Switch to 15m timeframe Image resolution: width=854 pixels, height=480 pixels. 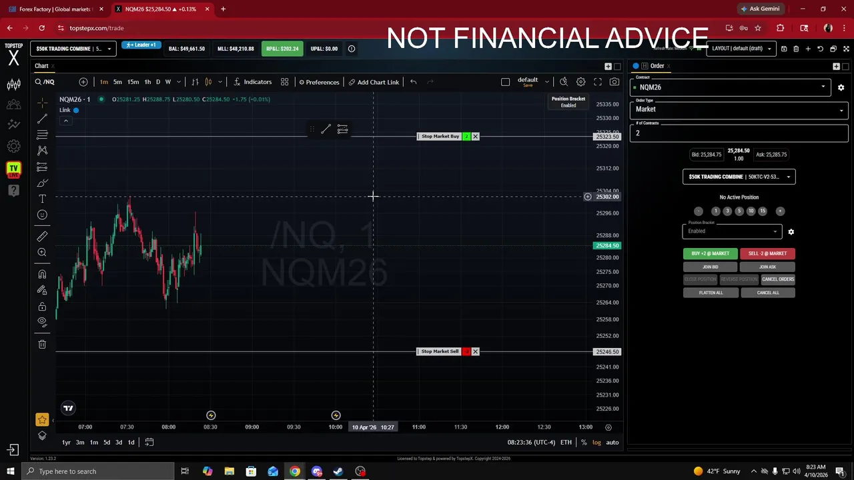coord(133,82)
